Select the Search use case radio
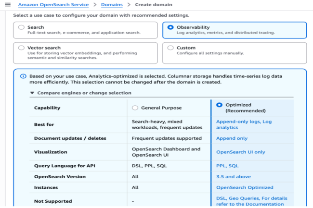The image size is (313, 208). tap(21, 27)
